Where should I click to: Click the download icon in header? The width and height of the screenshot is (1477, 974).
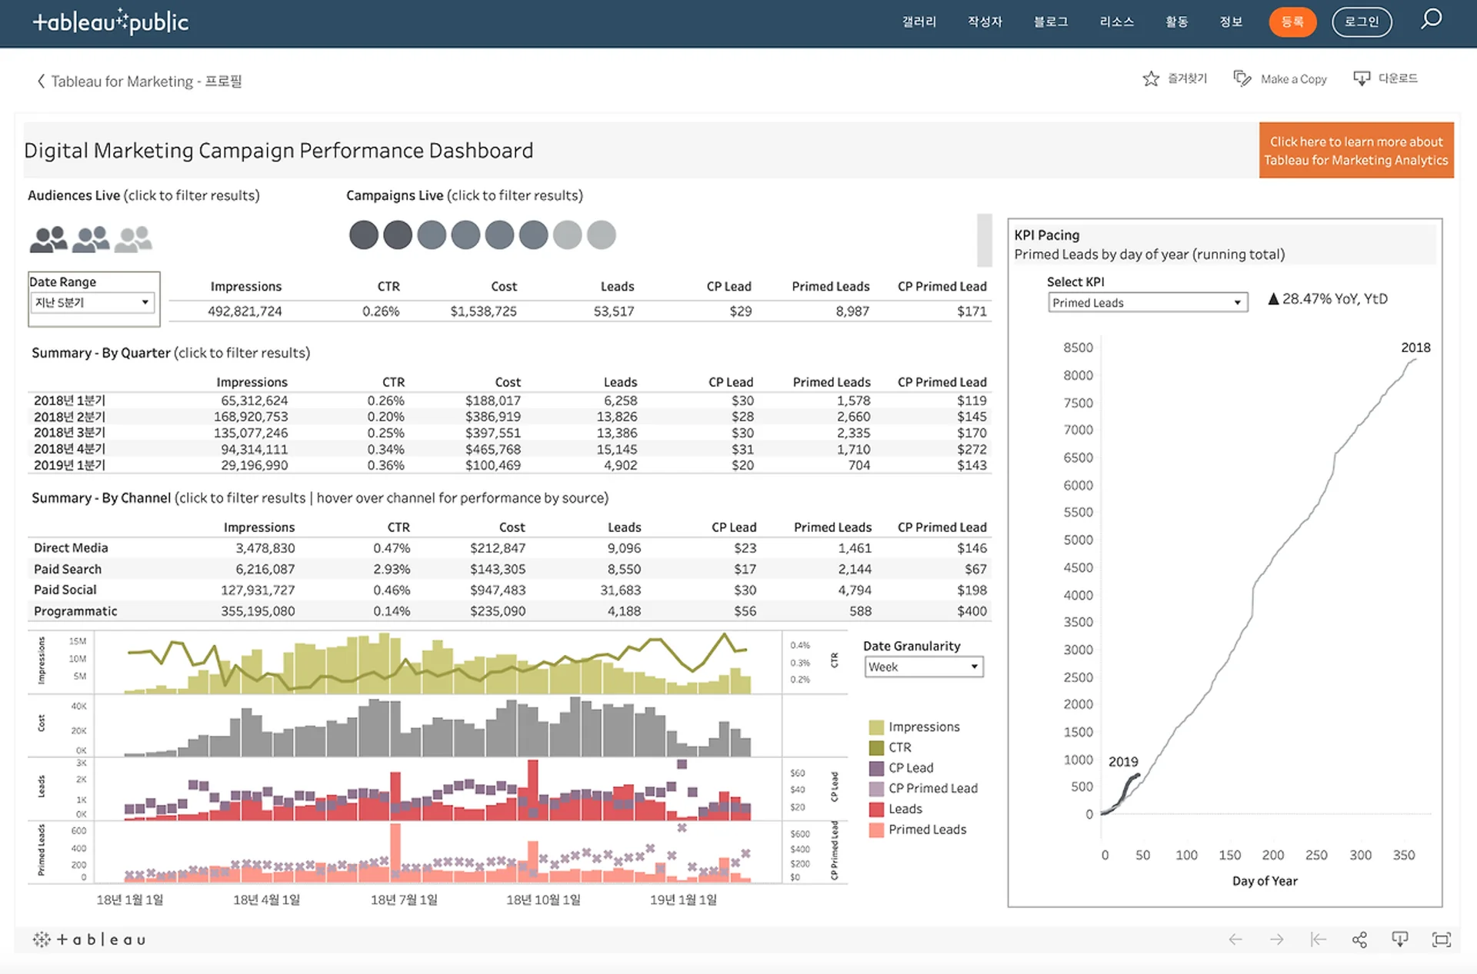[1362, 78]
